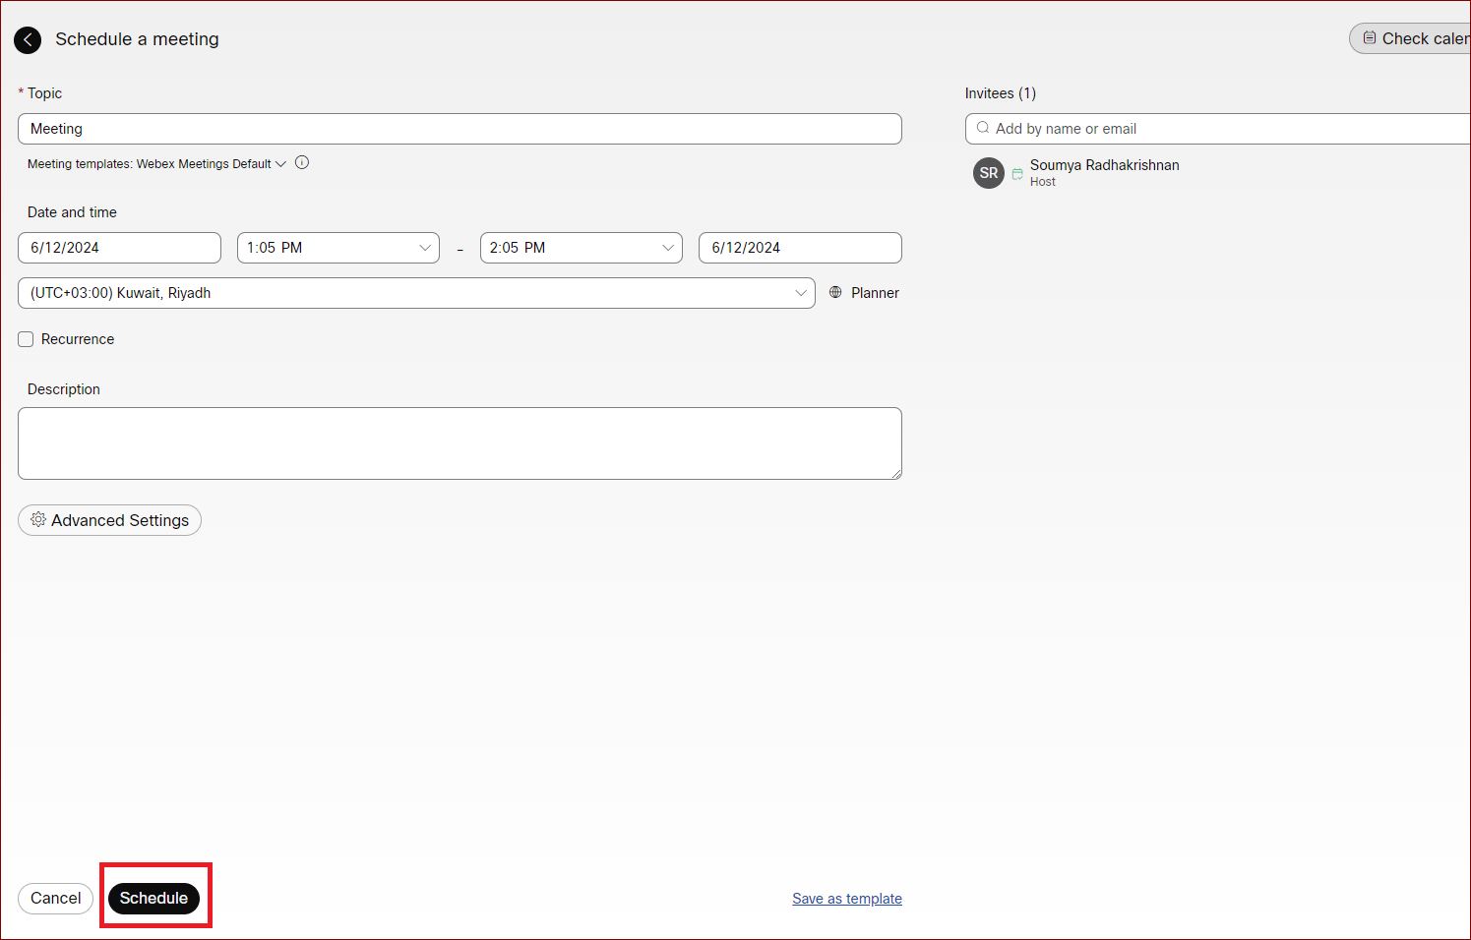Click the globe icon beside Planner
Screen dimensions: 1471x940
pyautogui.click(x=835, y=292)
